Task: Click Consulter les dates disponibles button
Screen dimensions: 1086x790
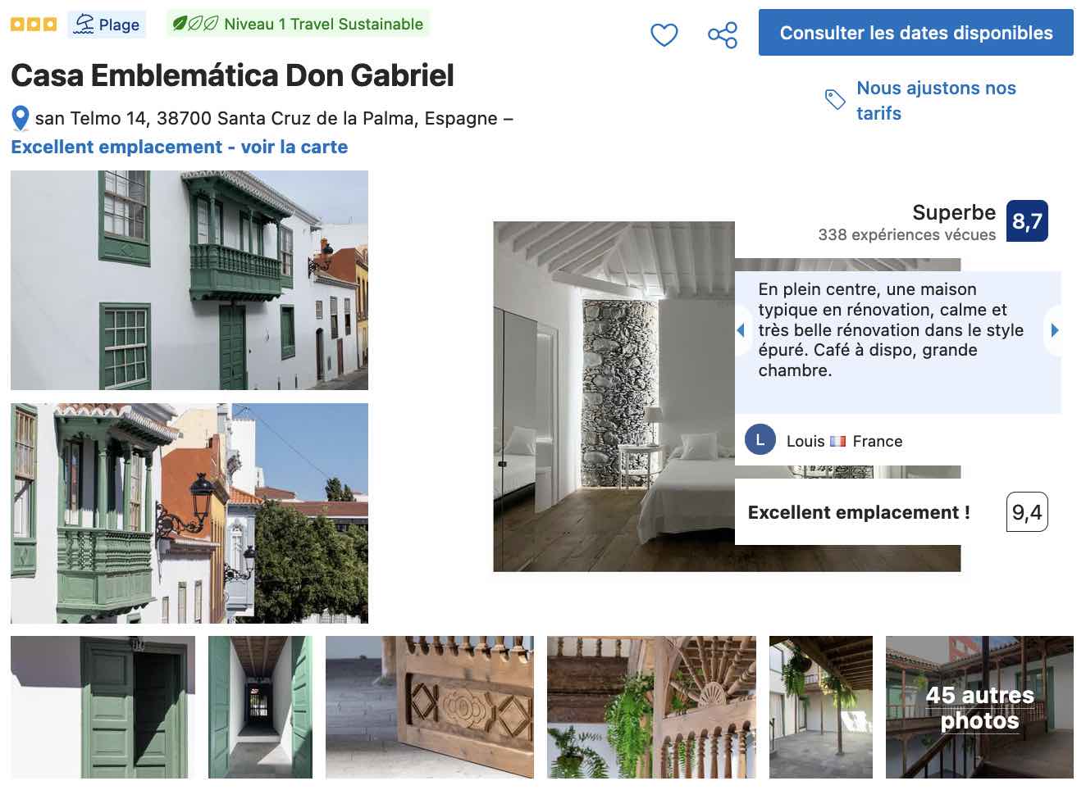Action: pos(915,33)
